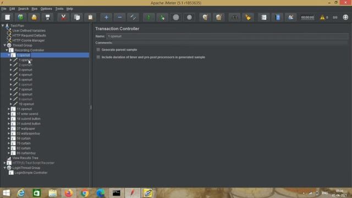This screenshot has width=352, height=198.
Task: Select the 86 curtainbuy controller
Action: tap(26, 153)
